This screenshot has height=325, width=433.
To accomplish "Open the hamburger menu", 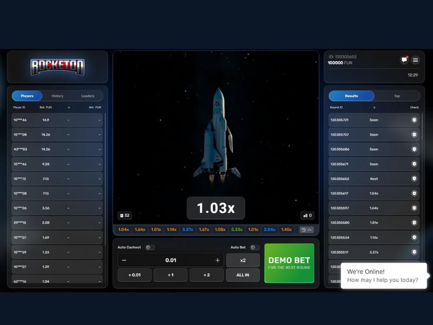I will coord(416,60).
